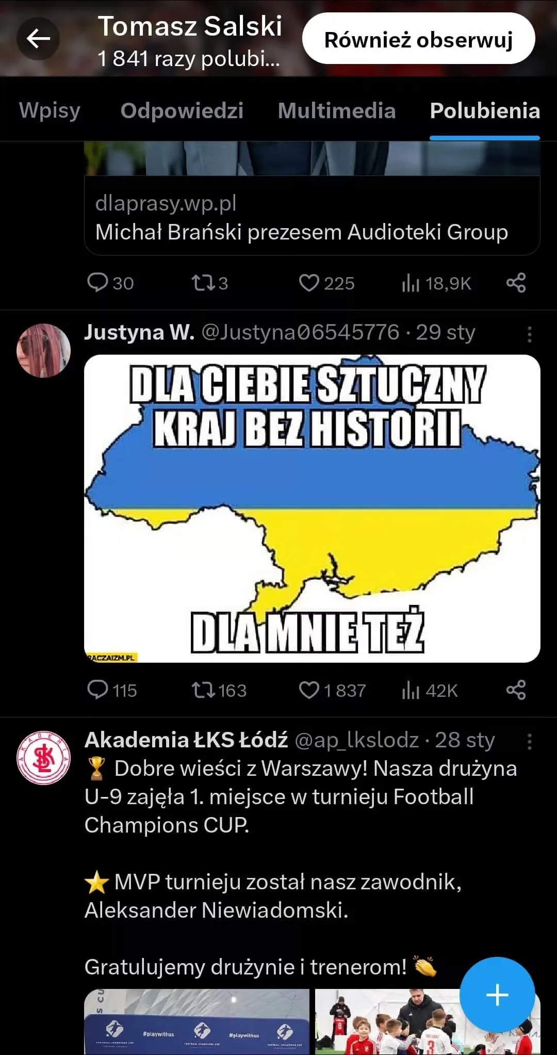The image size is (557, 1055).
Task: Open more options for Akademia ŁKS Łódź post
Action: (529, 742)
